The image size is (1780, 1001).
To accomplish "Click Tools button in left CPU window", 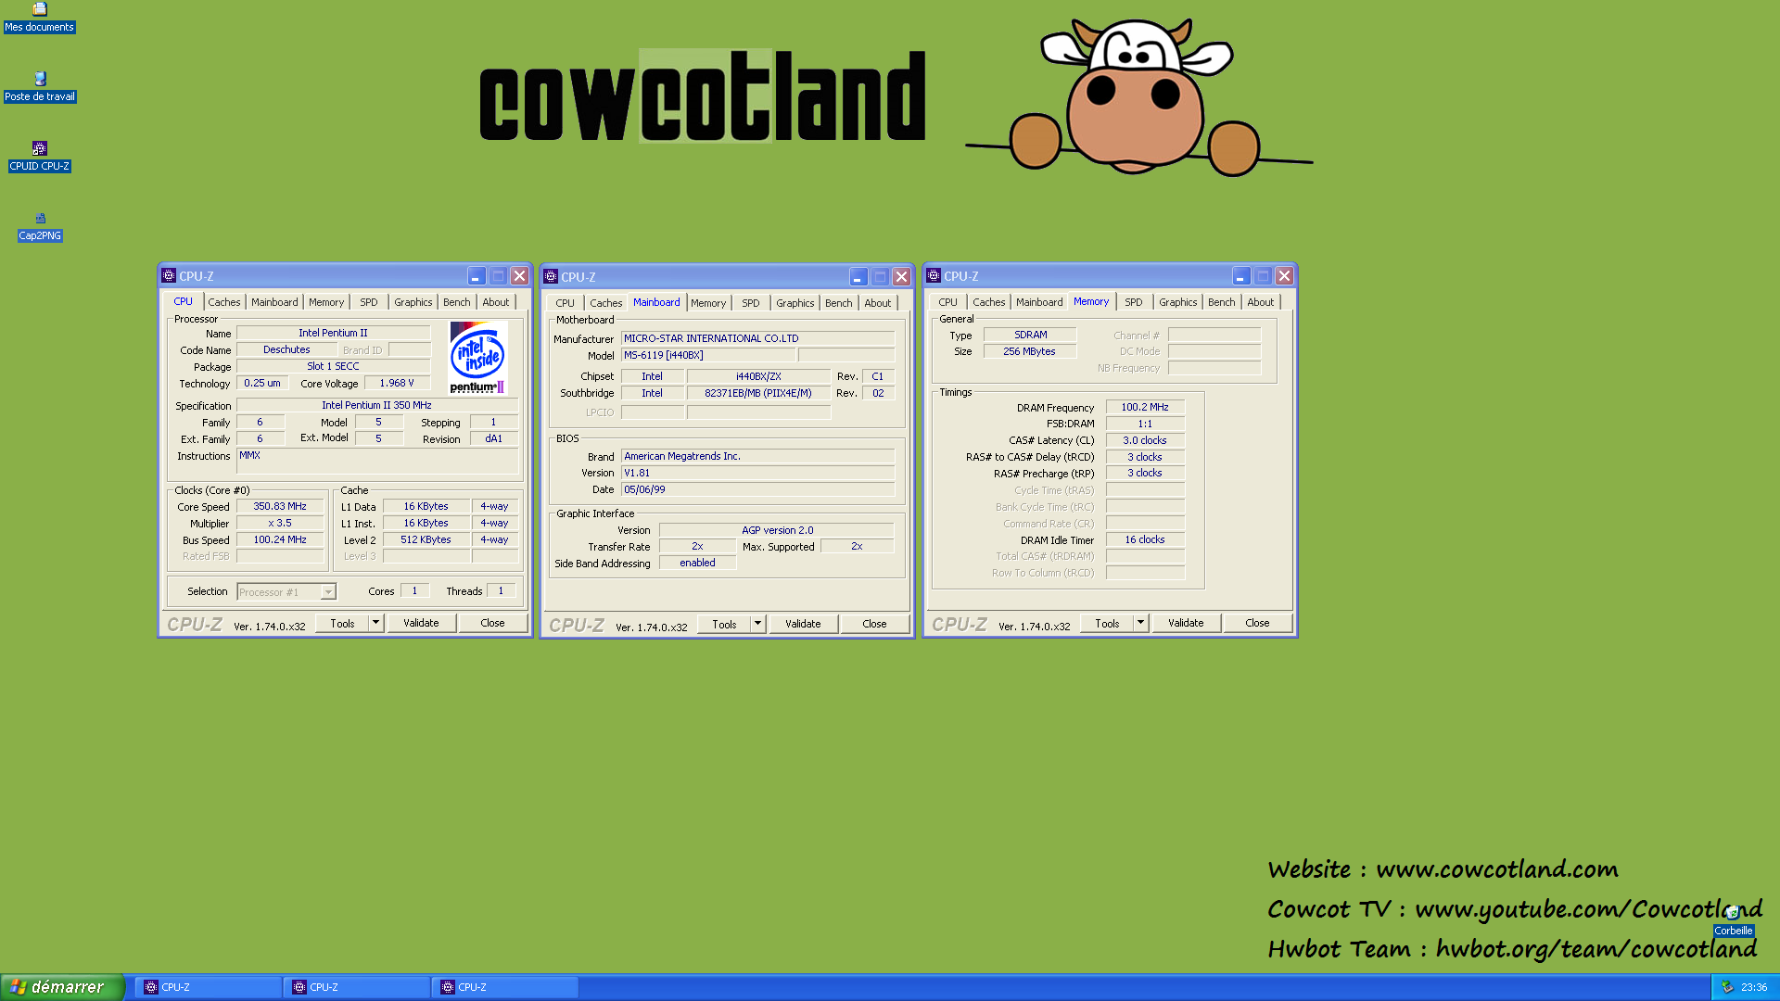I will tap(342, 623).
